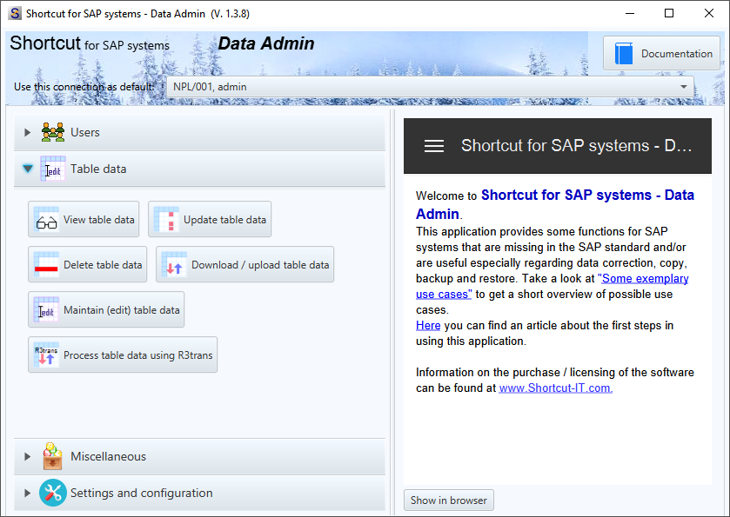Click the blue book Documentation icon
Viewport: 730px width, 517px height.
pyautogui.click(x=624, y=54)
